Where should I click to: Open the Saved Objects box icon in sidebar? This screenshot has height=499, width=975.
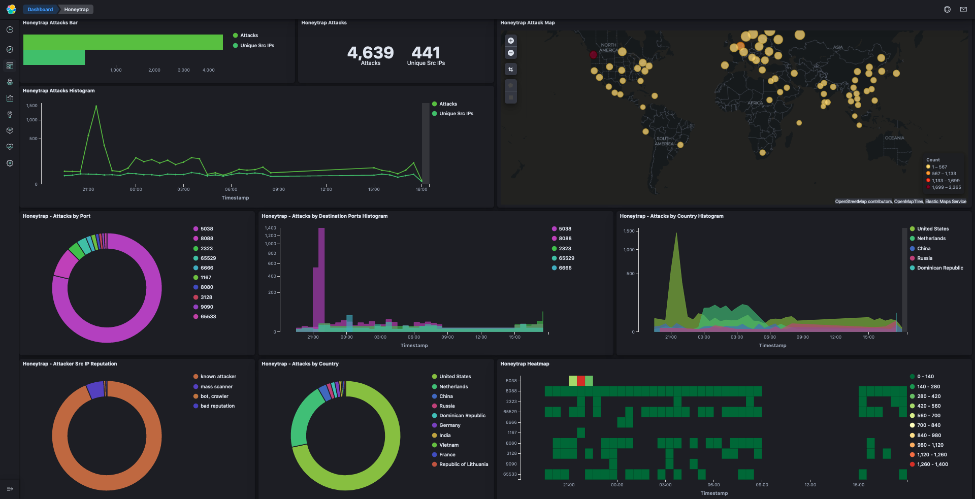[x=10, y=130]
